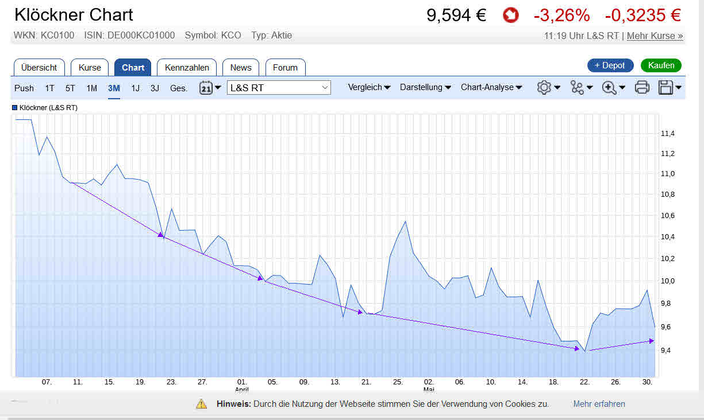Expand the Vergleich menu
This screenshot has width=704, height=420.
tap(369, 87)
